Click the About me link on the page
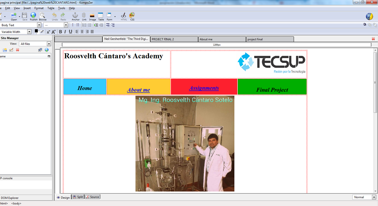This screenshot has width=378, height=206. coord(138,90)
